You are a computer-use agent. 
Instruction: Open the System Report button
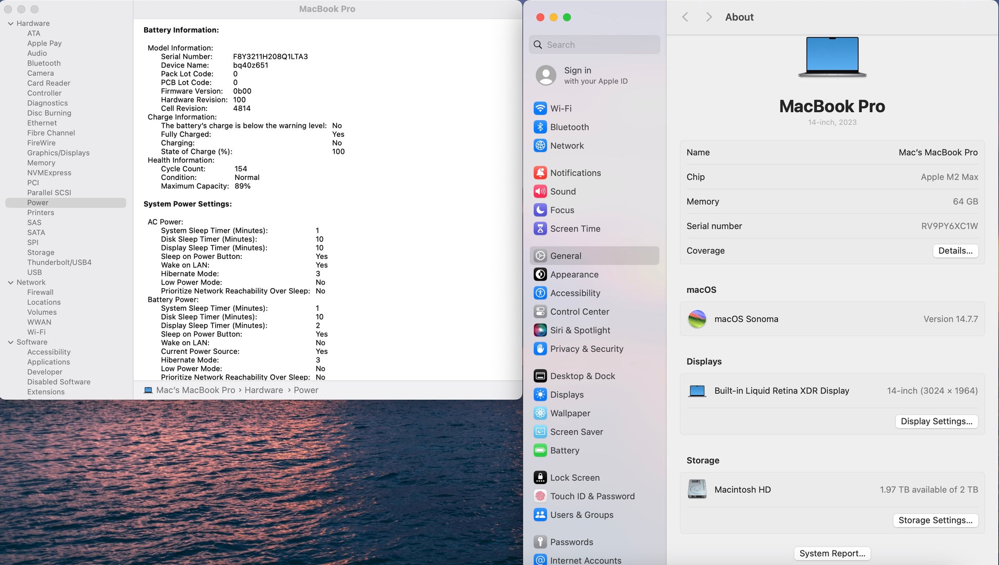point(832,553)
